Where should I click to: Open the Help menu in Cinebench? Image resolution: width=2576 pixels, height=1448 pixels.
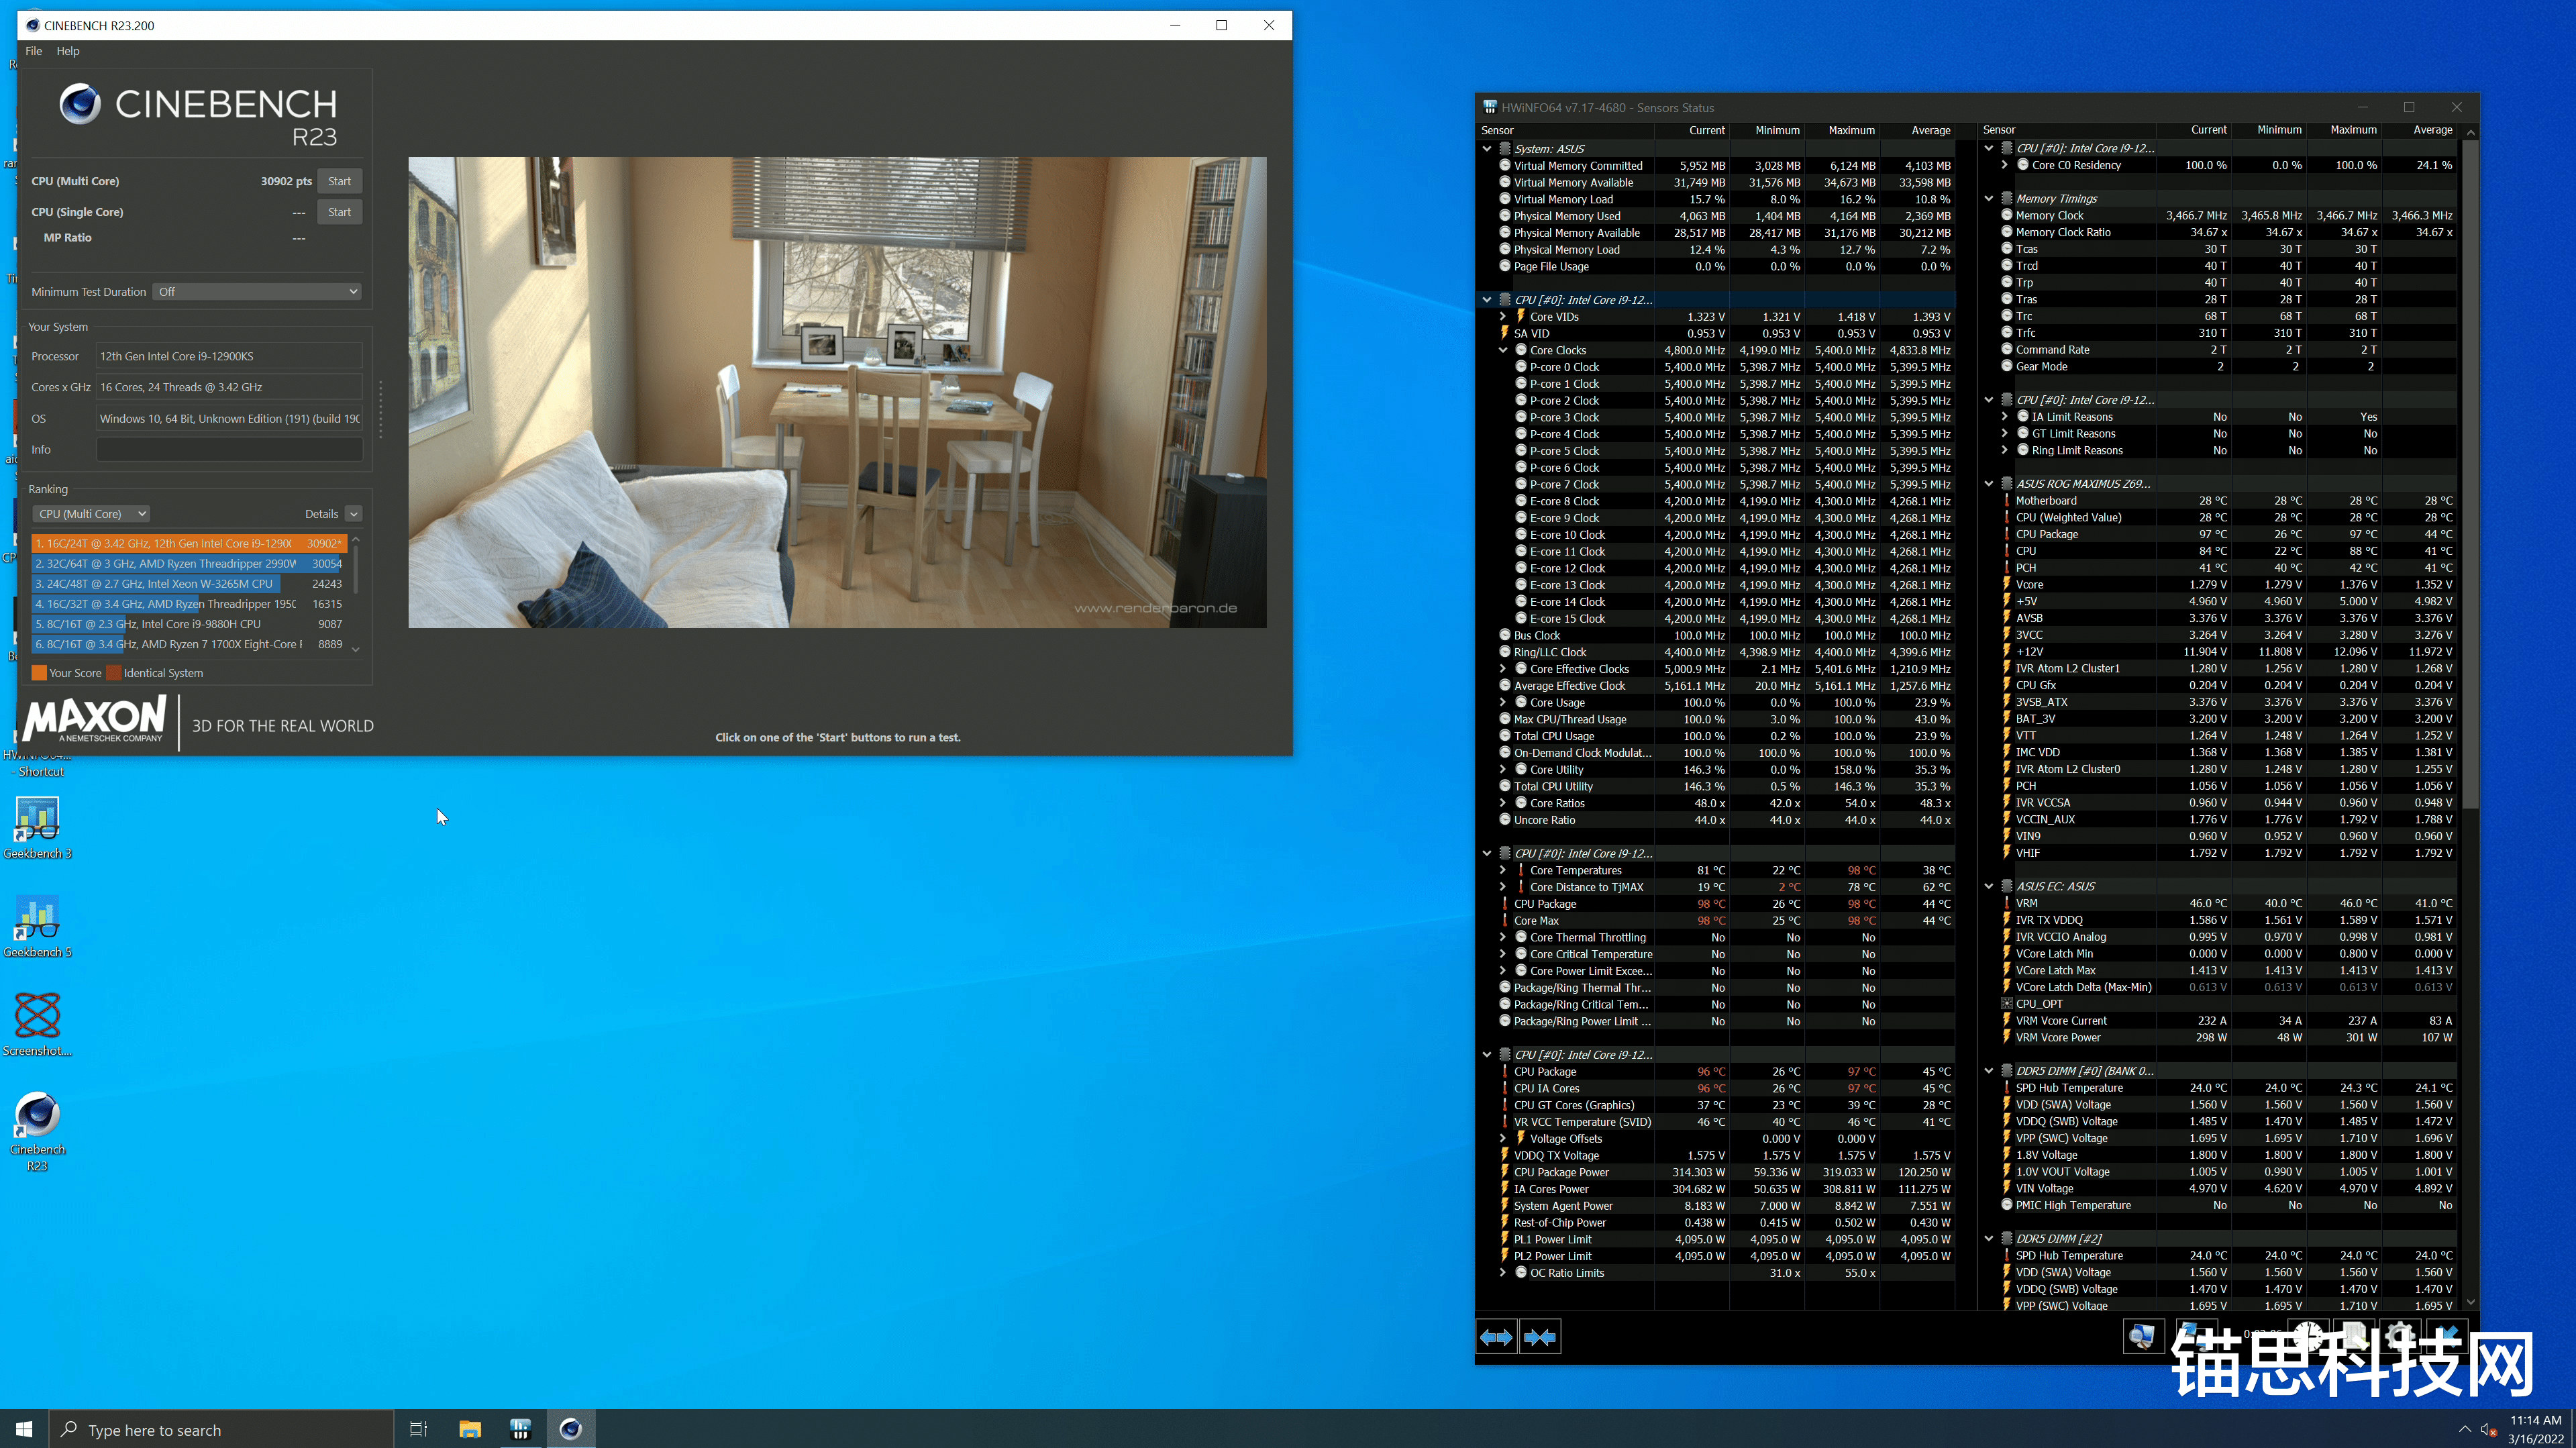tap(68, 51)
